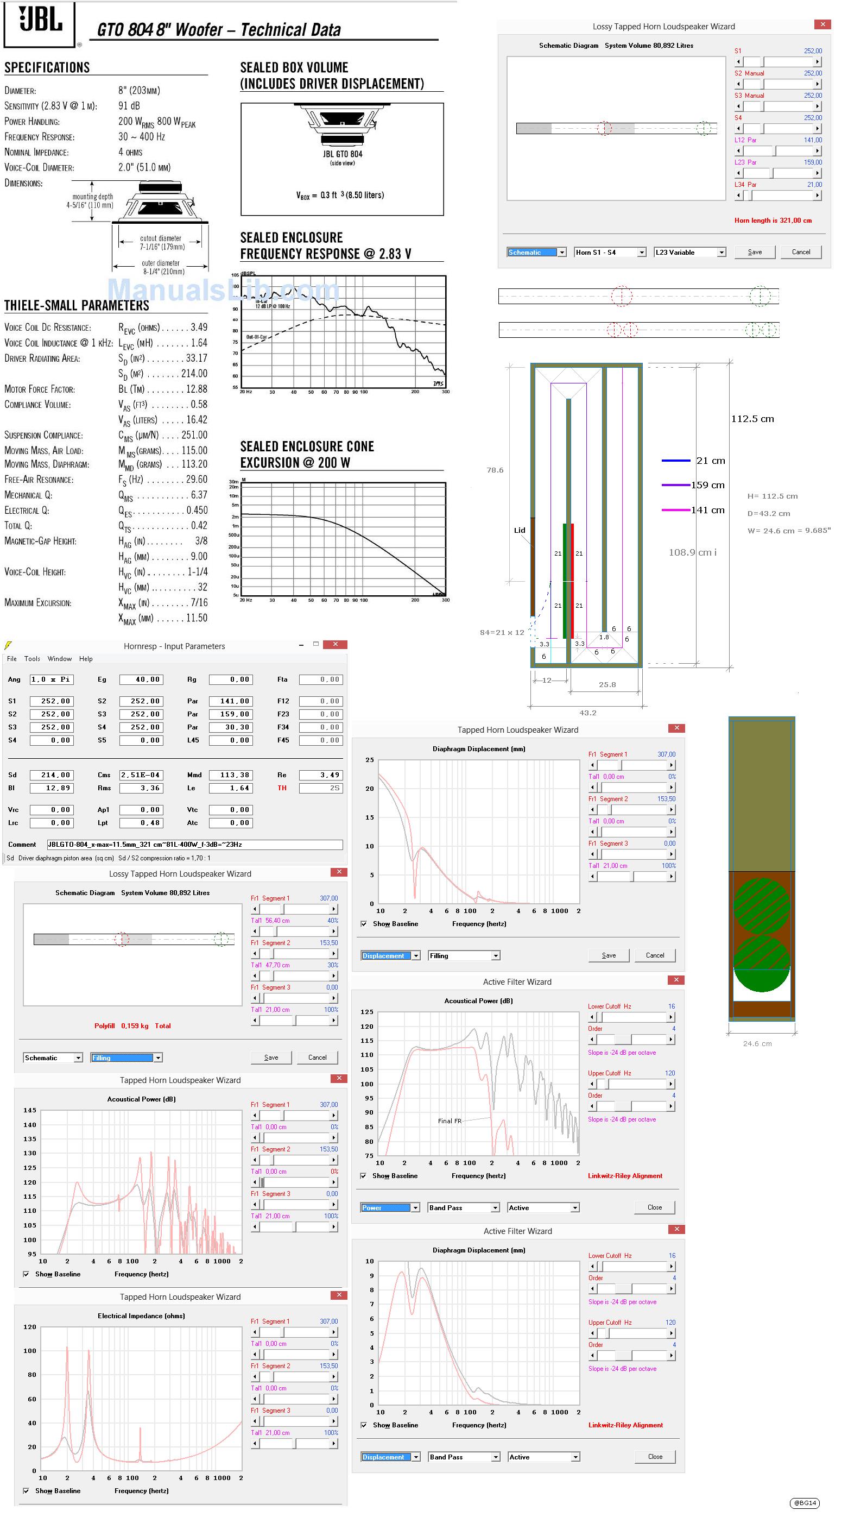Viewport: 848px width, 1517px height.
Task: Open Schematic dropdown in the Polyfill wizard
Action: point(53,1058)
